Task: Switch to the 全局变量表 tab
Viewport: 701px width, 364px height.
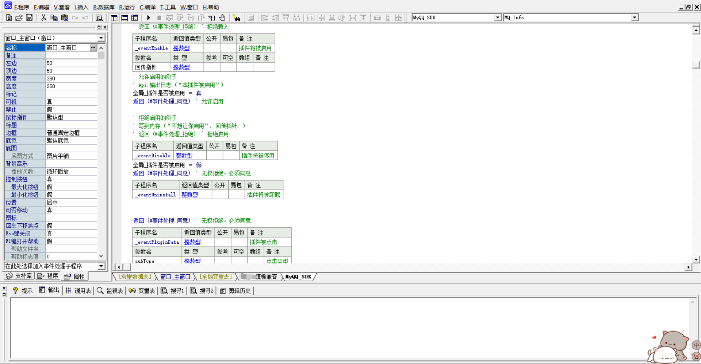Action: (216, 277)
